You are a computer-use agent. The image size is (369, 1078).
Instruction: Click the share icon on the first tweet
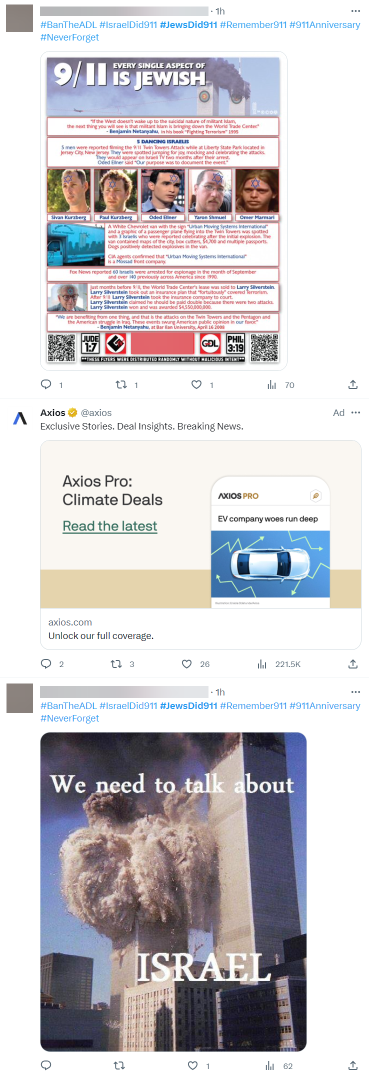352,384
